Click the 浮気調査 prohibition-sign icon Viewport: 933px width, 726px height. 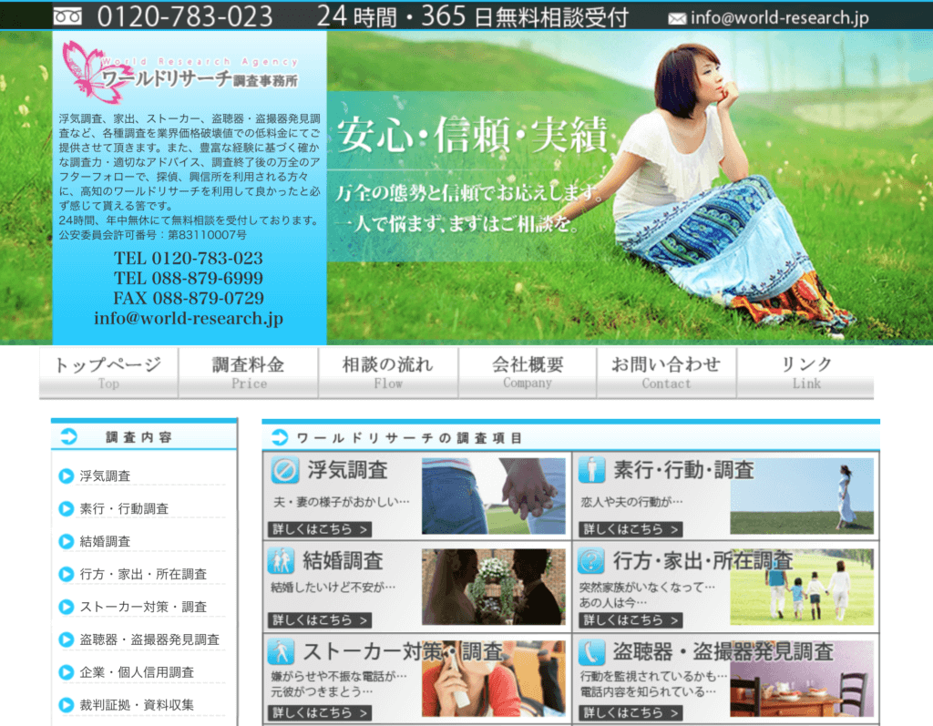coord(285,470)
